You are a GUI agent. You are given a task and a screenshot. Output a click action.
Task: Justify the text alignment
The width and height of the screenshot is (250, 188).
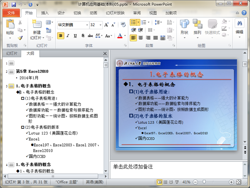pos(155,38)
